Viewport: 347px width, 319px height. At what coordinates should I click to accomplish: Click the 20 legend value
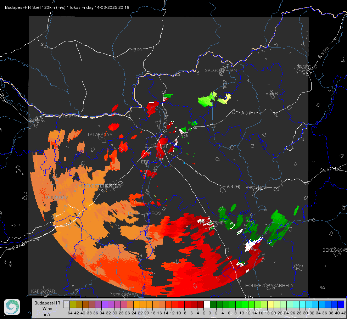274,313
